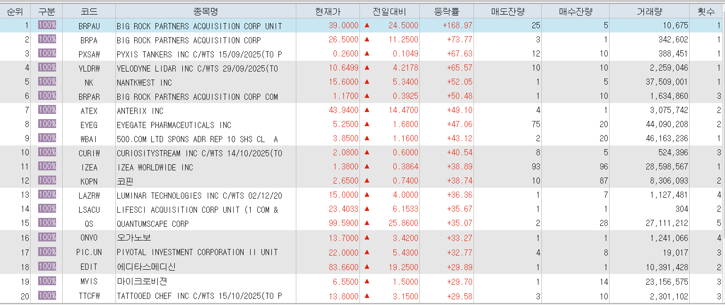The image size is (725, 305).
Task: Select the PIC.UN ticker code
Action: point(90,252)
